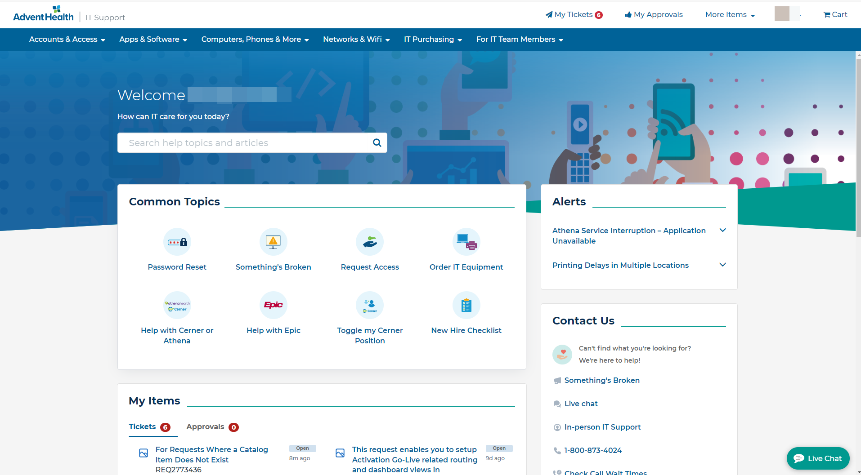Open the Help with Epic icon
Viewport: 861px width, 475px height.
[x=273, y=305]
